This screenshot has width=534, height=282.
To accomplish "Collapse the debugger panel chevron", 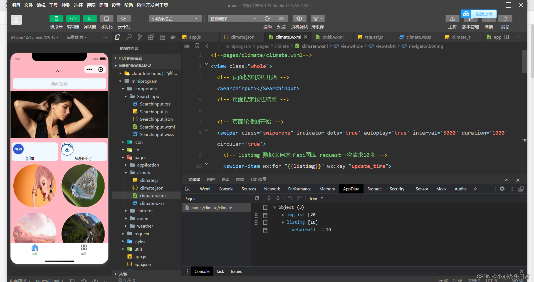I will tap(507, 180).
